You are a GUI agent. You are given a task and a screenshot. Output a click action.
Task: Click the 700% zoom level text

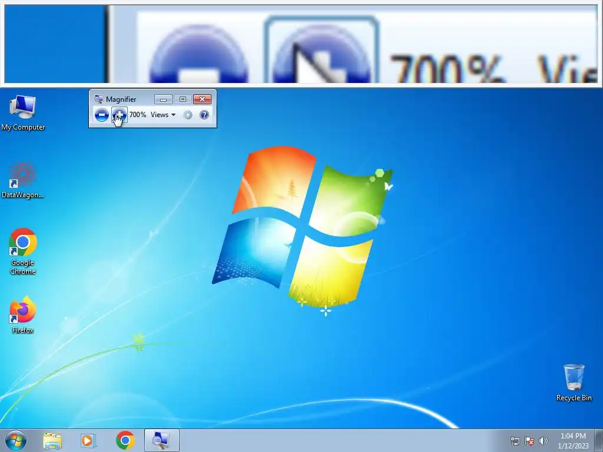point(138,115)
